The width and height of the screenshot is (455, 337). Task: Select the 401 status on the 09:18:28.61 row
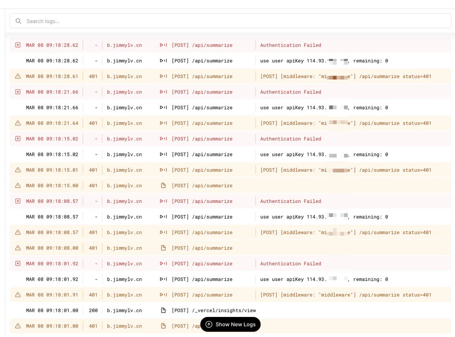93,76
